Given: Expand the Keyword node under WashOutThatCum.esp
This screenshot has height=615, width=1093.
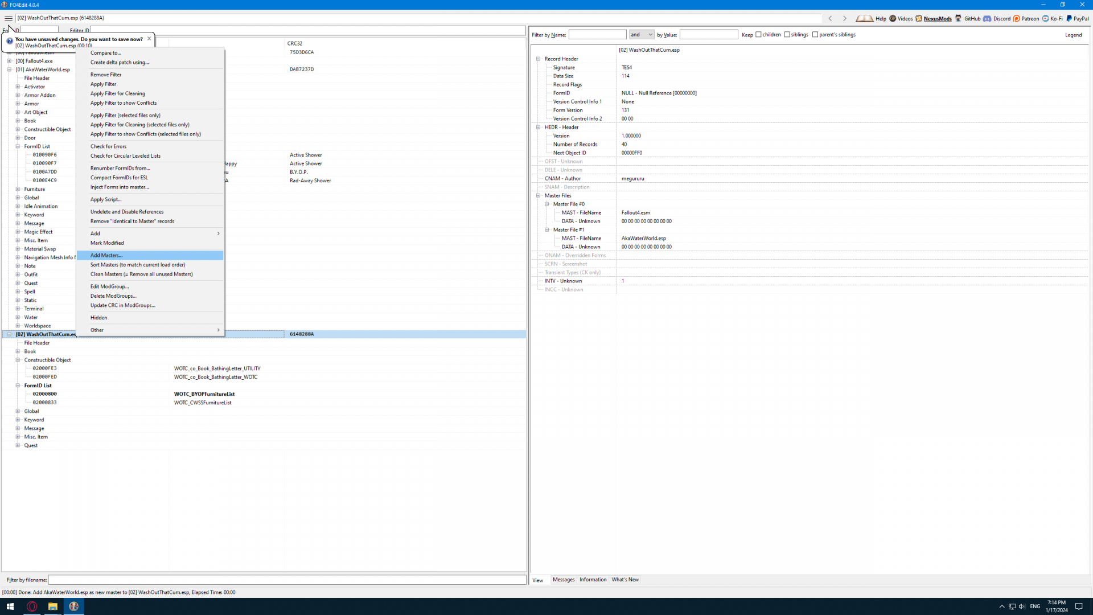Looking at the screenshot, I should coord(18,420).
